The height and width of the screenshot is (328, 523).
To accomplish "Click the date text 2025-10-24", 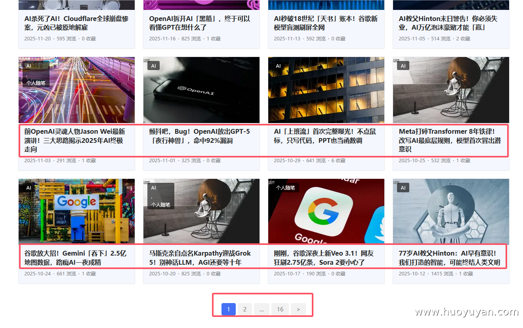I will [x=38, y=274].
